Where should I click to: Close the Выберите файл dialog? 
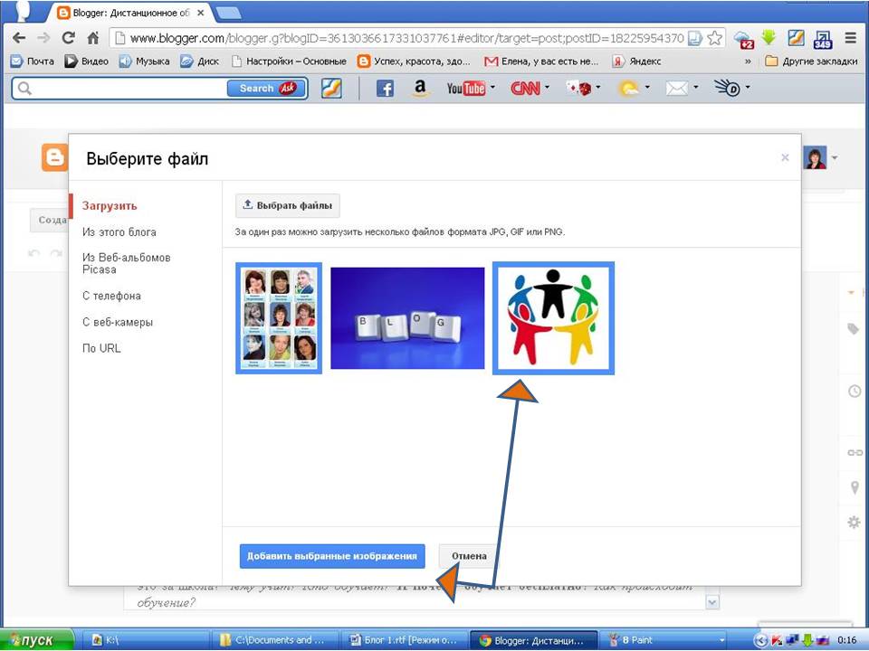(x=785, y=157)
